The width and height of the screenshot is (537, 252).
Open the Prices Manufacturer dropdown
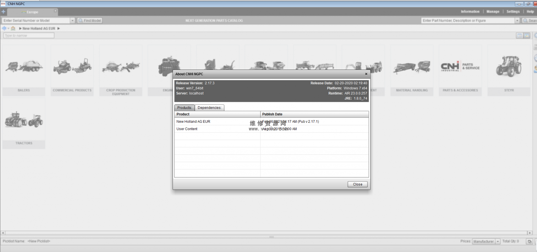coord(486,241)
